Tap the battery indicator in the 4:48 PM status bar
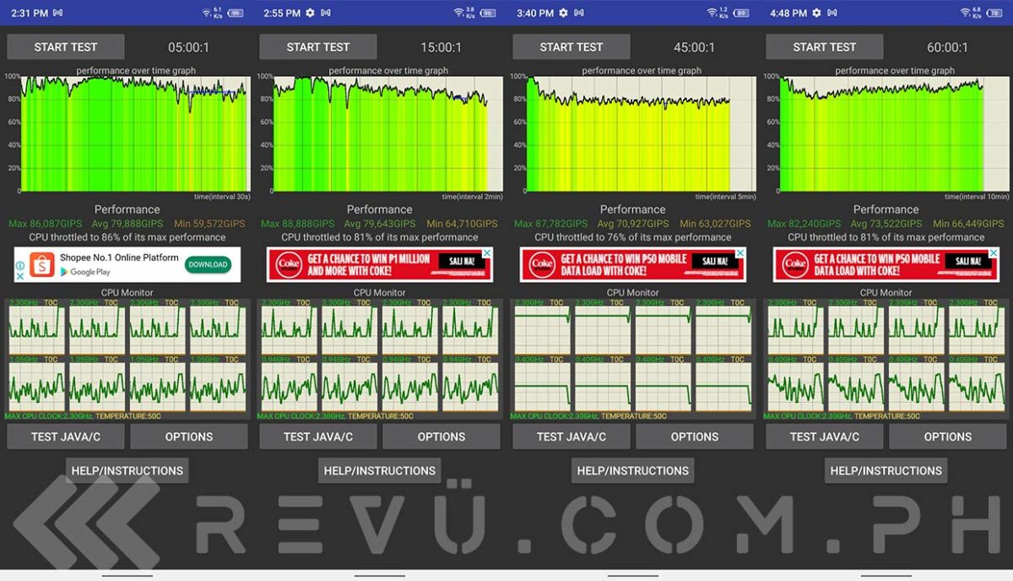Viewport: 1013px width, 581px height. pos(995,14)
